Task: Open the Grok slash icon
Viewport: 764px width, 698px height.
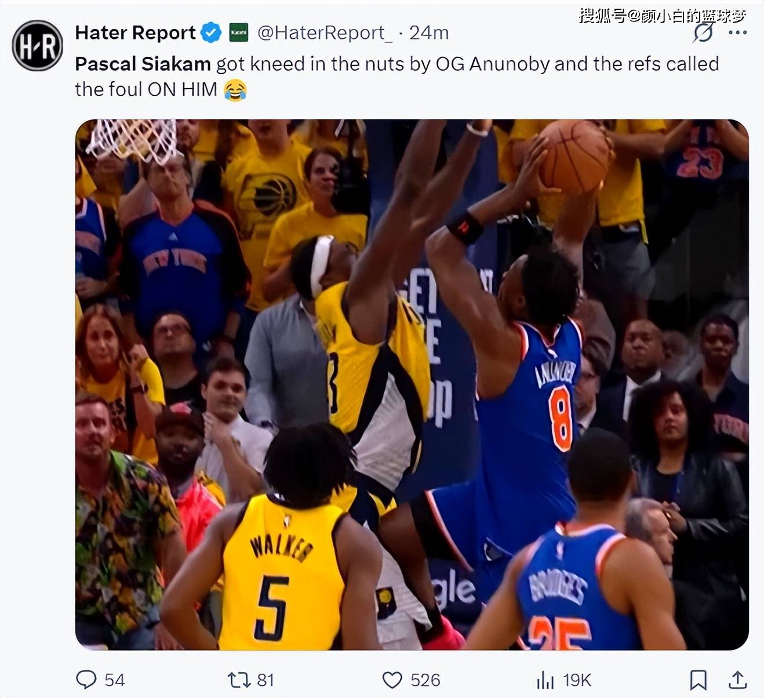Action: pyautogui.click(x=703, y=32)
